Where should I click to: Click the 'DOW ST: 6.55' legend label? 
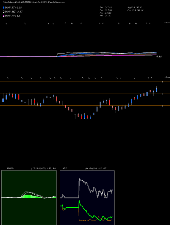click(x=13, y=7)
